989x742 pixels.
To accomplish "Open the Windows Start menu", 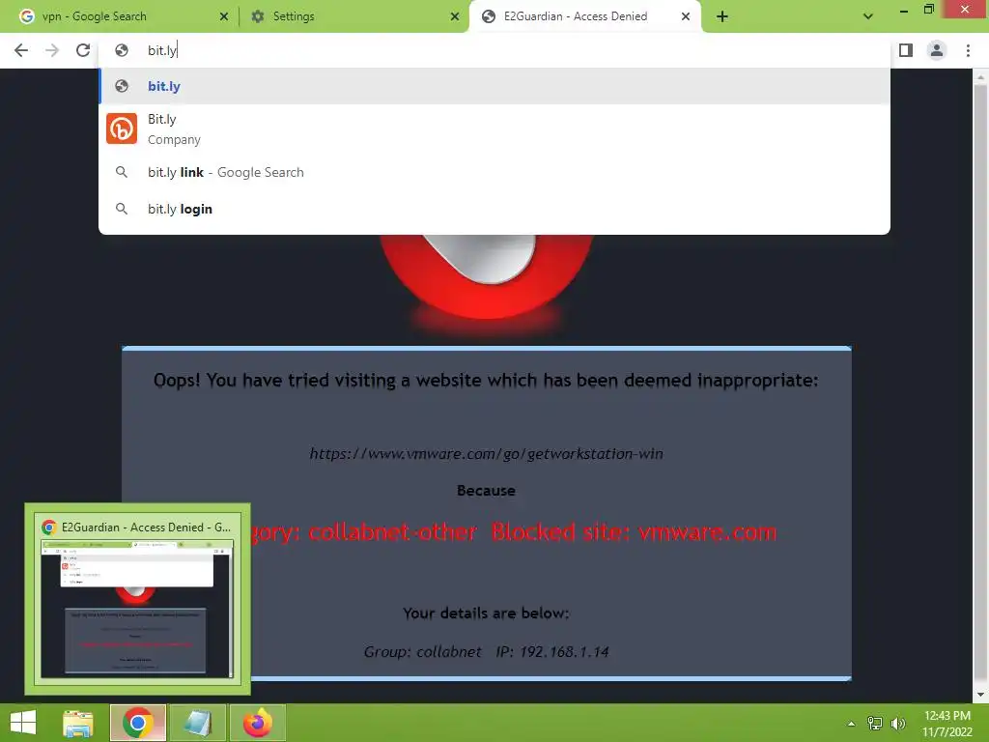I will [x=23, y=723].
